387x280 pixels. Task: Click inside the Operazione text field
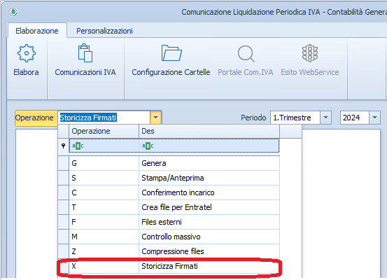(x=104, y=118)
